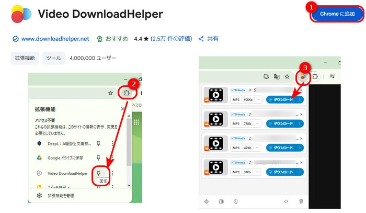Click the DeepL extension icon in the list
Viewport: 366px width, 213px height.
(x=39, y=143)
